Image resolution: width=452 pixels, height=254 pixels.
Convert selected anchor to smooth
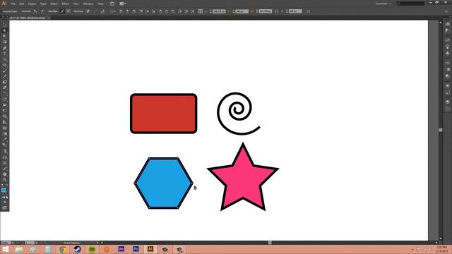(x=42, y=11)
